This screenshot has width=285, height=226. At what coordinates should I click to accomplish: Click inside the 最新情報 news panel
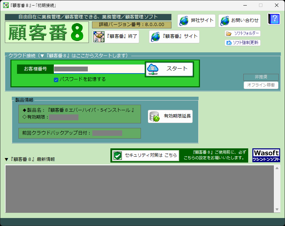pos(140,189)
